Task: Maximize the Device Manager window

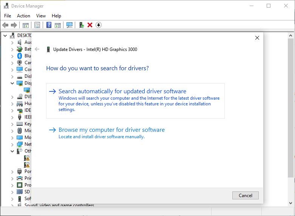Action: [x=269, y=6]
